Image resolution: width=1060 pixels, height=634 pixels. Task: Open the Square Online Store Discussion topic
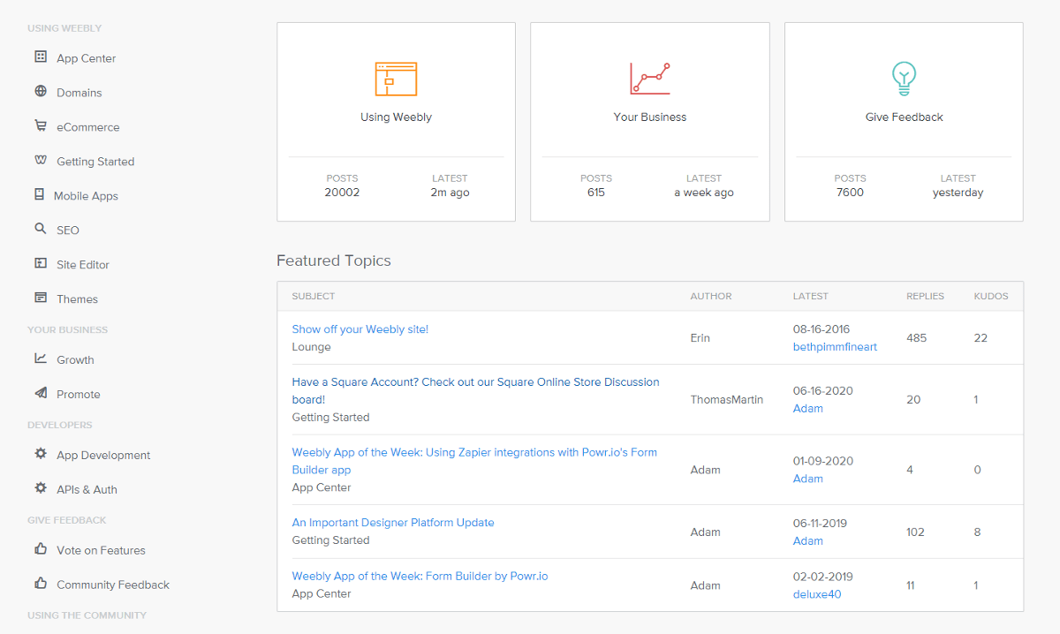[475, 390]
